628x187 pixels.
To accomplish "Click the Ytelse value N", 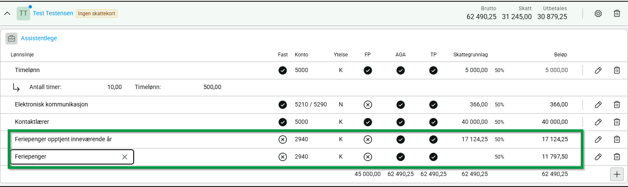I will [x=341, y=104].
